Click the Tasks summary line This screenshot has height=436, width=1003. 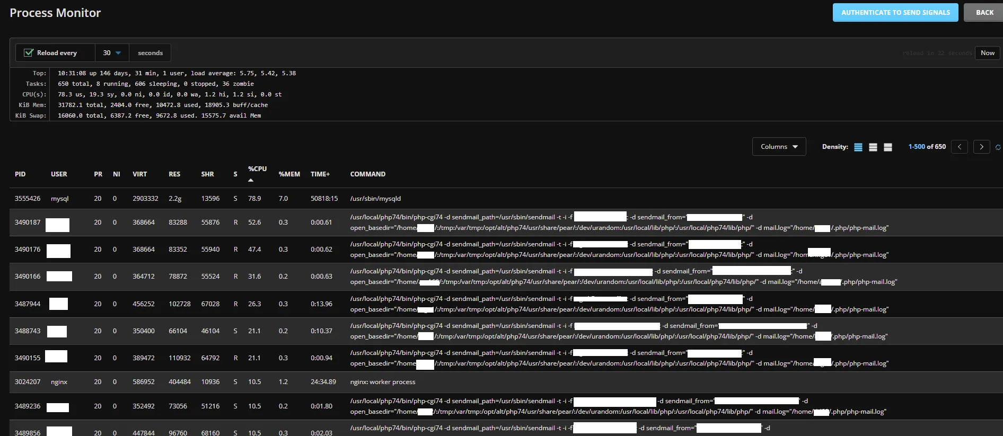[x=156, y=84]
